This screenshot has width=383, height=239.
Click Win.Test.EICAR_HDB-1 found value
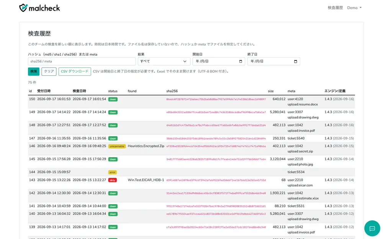(x=146, y=180)
